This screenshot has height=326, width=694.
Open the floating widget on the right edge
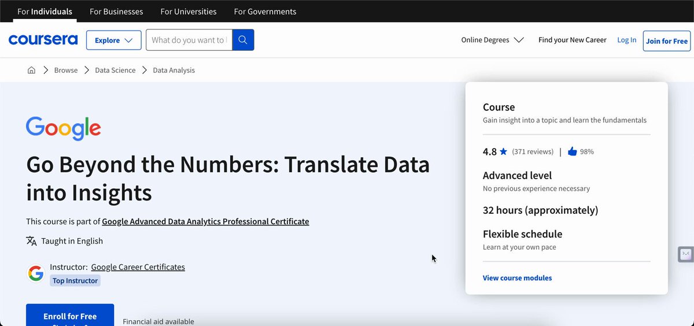[686, 254]
